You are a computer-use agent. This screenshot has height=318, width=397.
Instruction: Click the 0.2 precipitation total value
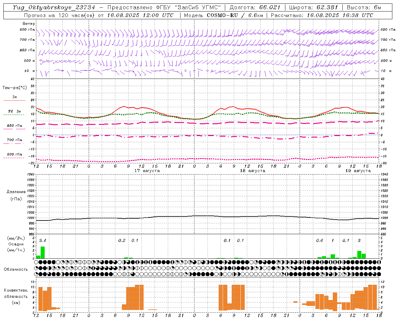[x=122, y=240]
